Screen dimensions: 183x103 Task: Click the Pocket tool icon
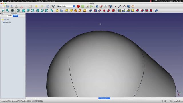pyautogui.click(x=91, y=11)
